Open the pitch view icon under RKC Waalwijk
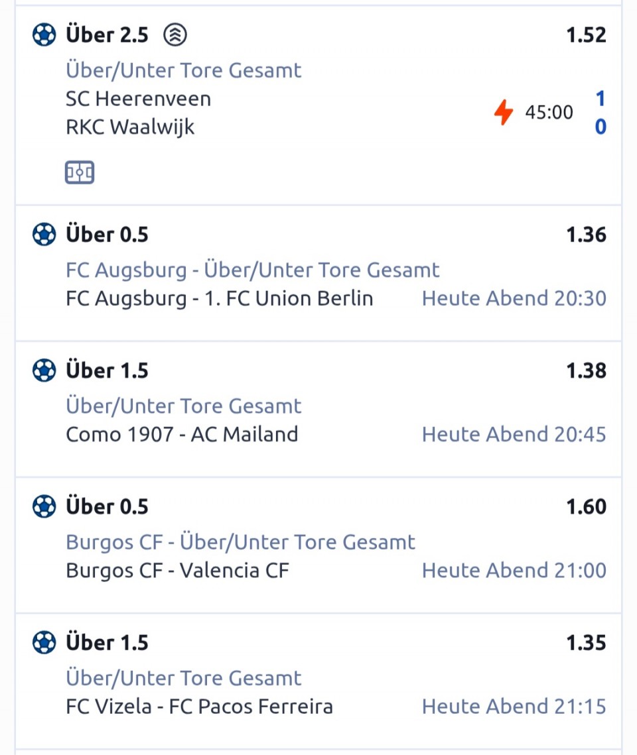 pos(80,173)
